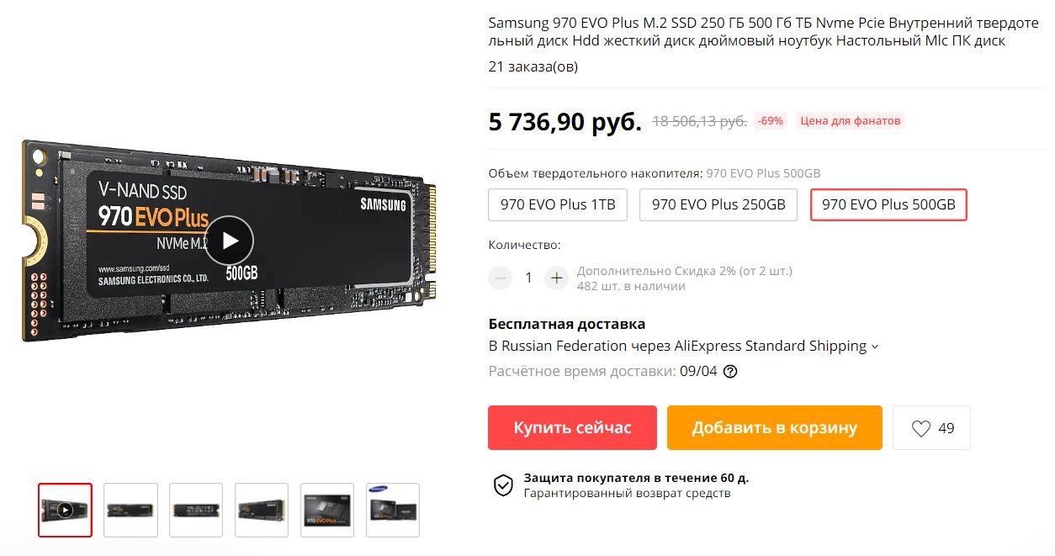
Task: Click the Добавить в корзину button
Action: [775, 428]
